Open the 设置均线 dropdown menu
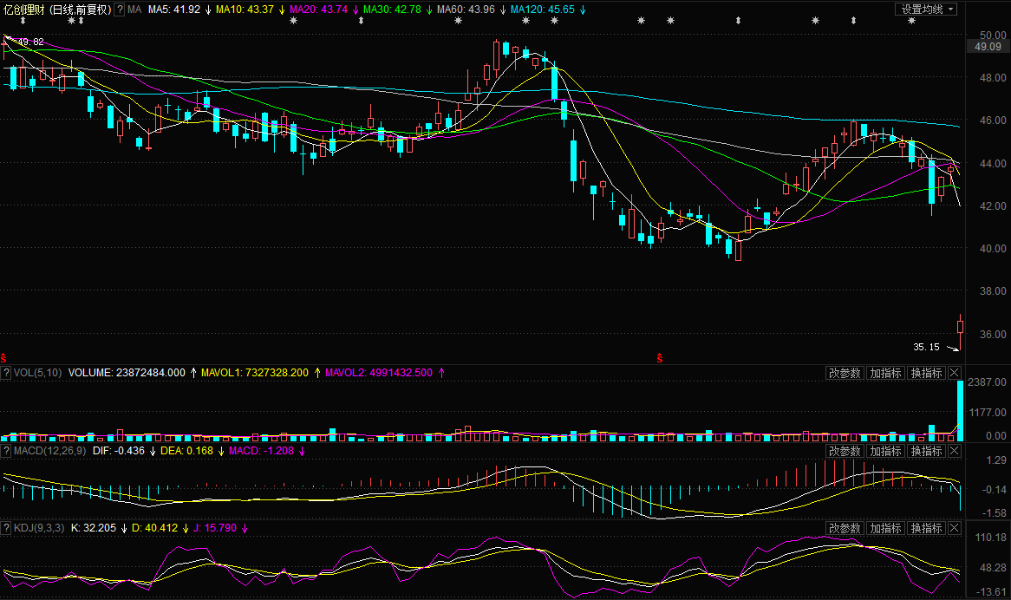Screen dimensions: 1011x600 [x=926, y=10]
